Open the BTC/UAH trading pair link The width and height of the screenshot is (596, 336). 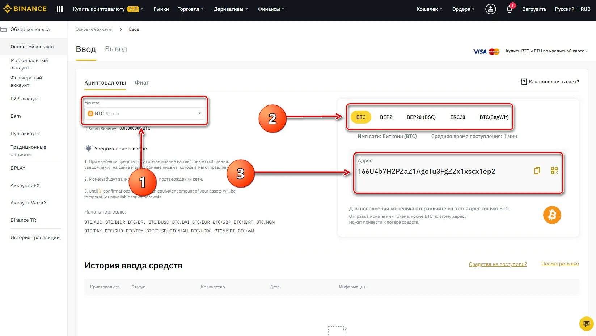click(179, 231)
